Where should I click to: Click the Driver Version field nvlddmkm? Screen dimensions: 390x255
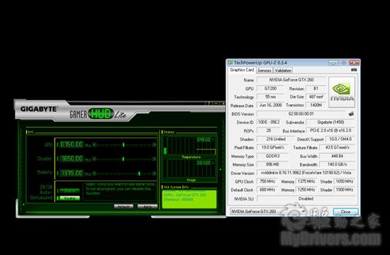point(306,173)
